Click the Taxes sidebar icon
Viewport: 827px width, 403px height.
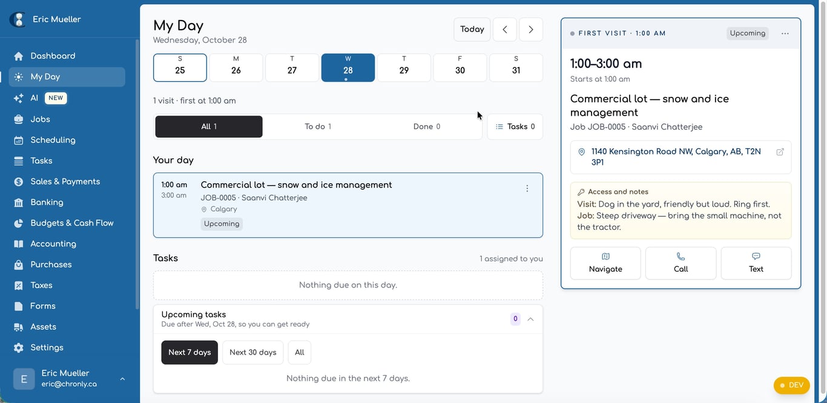(19, 286)
